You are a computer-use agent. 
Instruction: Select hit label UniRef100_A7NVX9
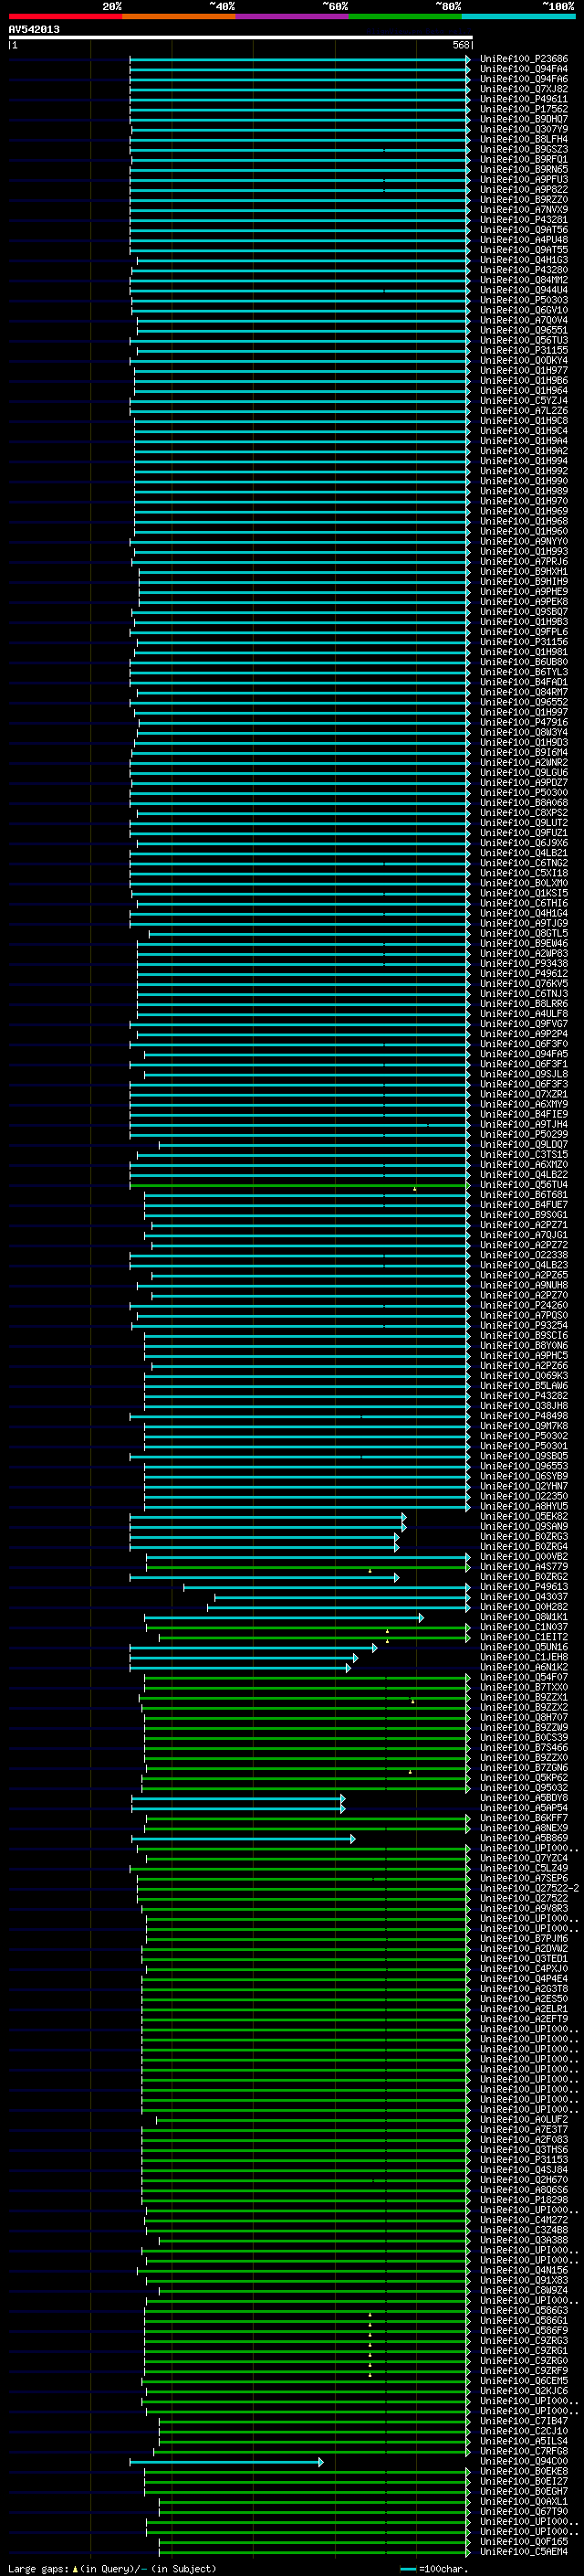524,210
